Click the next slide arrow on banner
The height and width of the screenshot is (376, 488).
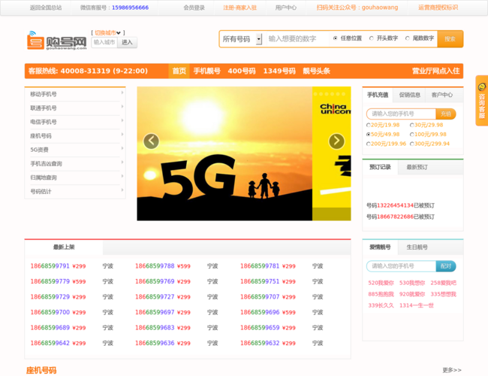coord(336,141)
